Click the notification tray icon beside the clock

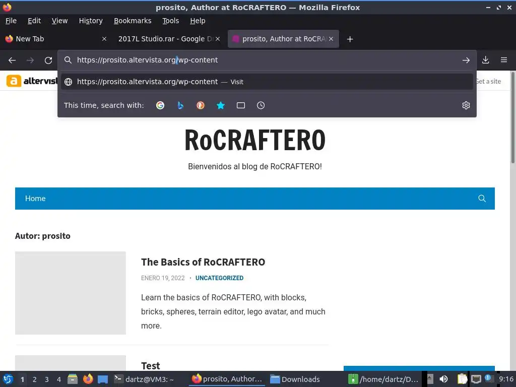tap(488, 378)
